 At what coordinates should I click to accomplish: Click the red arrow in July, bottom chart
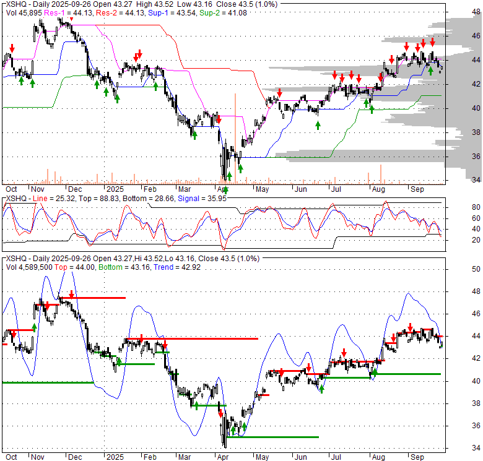[x=344, y=353]
